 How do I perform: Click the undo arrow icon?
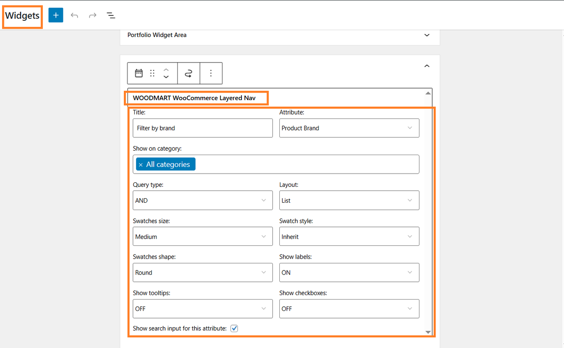tap(74, 15)
